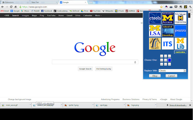Open the Gmail bookmark

tap(5, 11)
